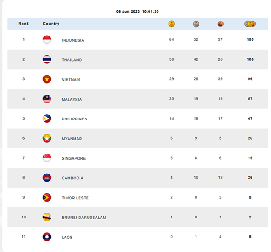
Task: Click the Vietnam flag icon
Action: pos(47,79)
